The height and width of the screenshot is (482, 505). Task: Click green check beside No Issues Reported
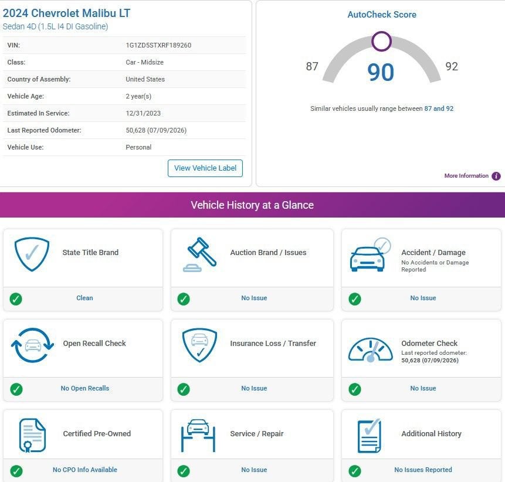coord(355,471)
